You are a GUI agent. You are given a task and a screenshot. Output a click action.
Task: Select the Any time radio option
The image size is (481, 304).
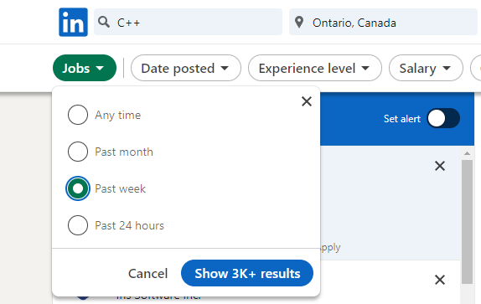point(78,115)
